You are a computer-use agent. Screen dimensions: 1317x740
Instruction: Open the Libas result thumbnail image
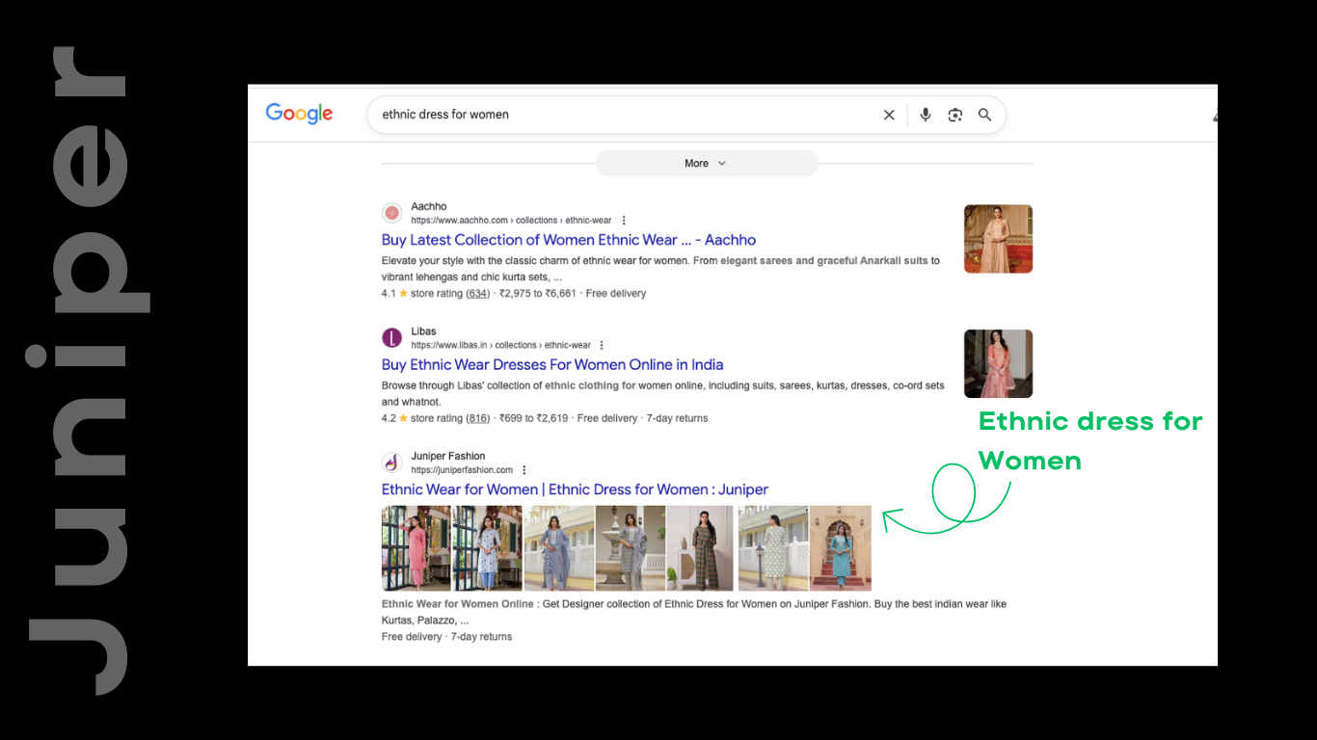pos(998,363)
